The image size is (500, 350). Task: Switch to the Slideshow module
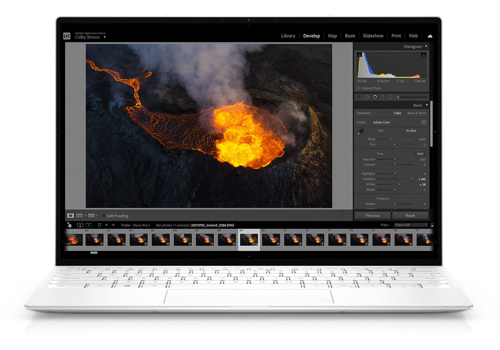point(373,36)
